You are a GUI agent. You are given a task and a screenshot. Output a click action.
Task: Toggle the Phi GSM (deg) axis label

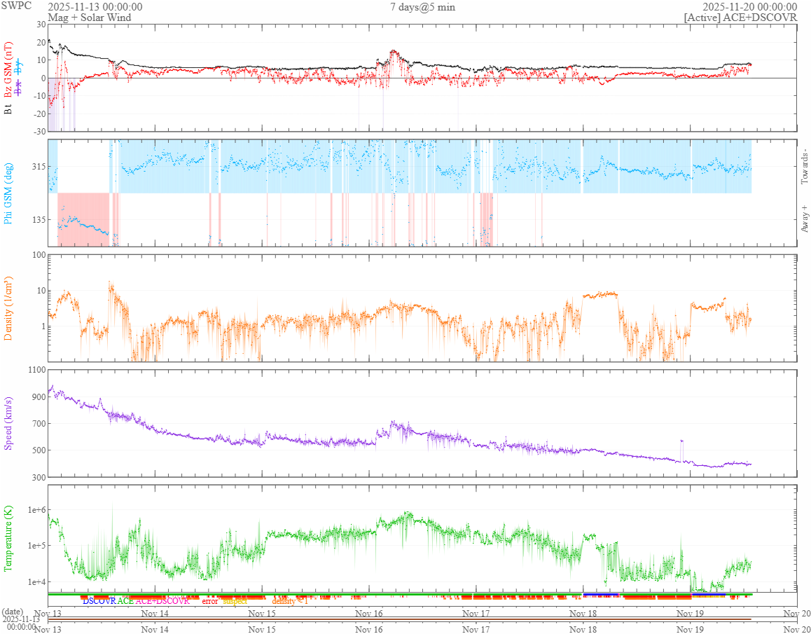pyautogui.click(x=8, y=193)
